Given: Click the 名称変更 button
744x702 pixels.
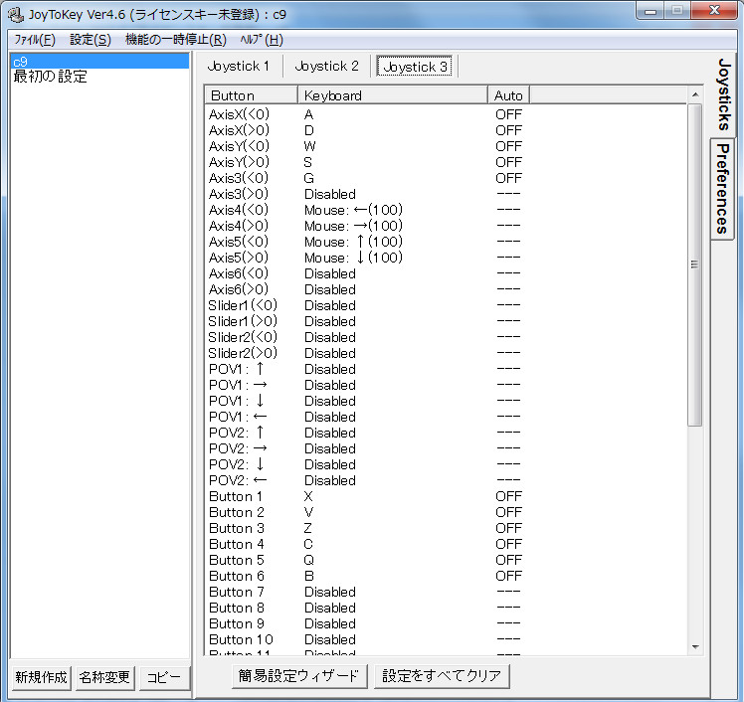Looking at the screenshot, I should (x=104, y=677).
